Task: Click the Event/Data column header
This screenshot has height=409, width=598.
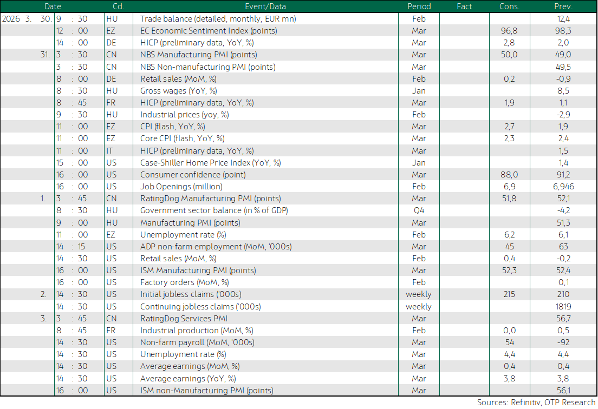Action: (265, 6)
